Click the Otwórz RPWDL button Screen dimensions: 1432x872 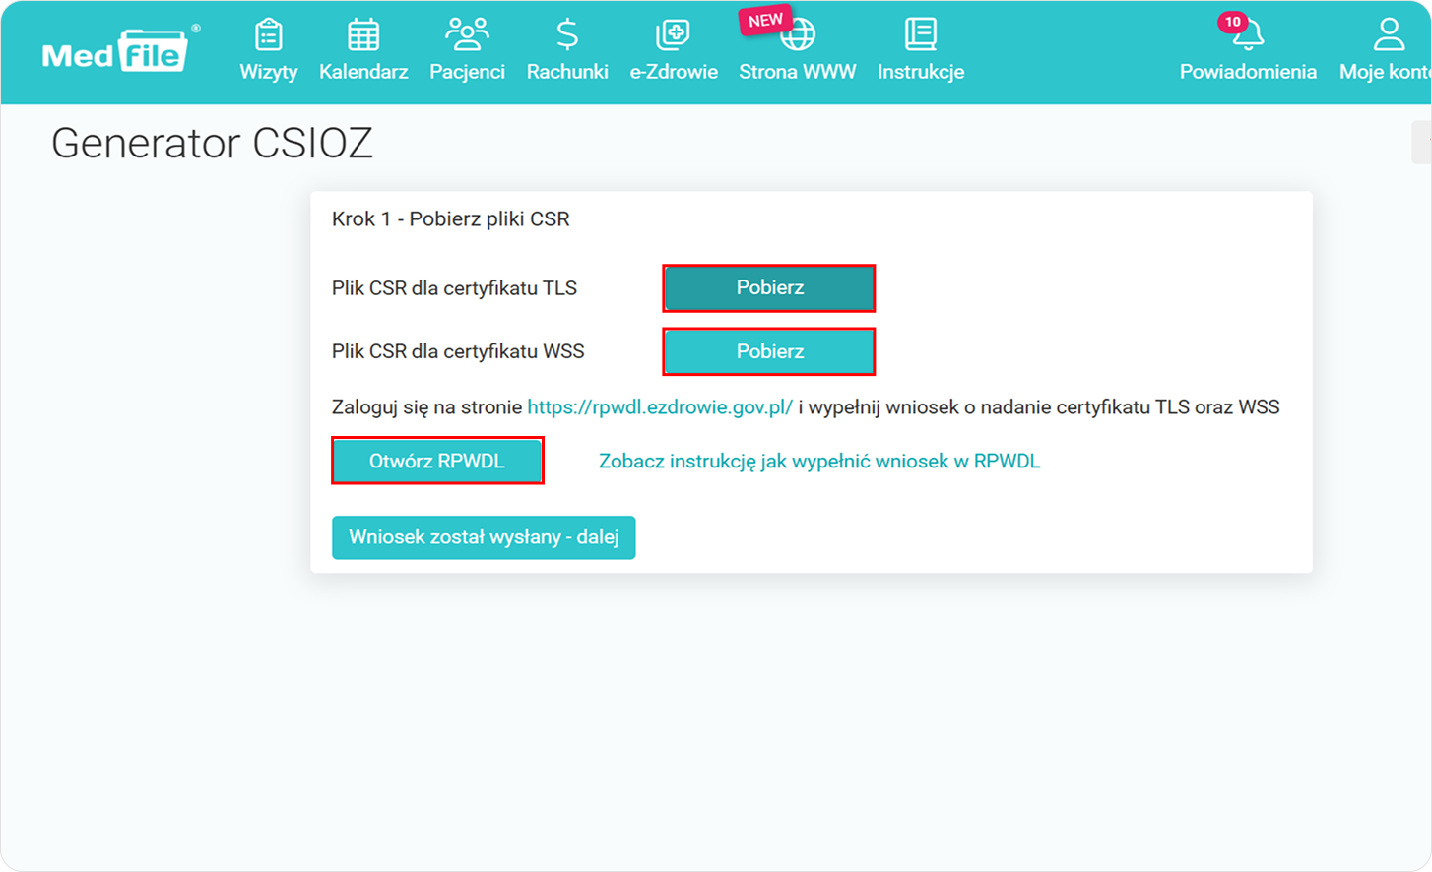437,460
